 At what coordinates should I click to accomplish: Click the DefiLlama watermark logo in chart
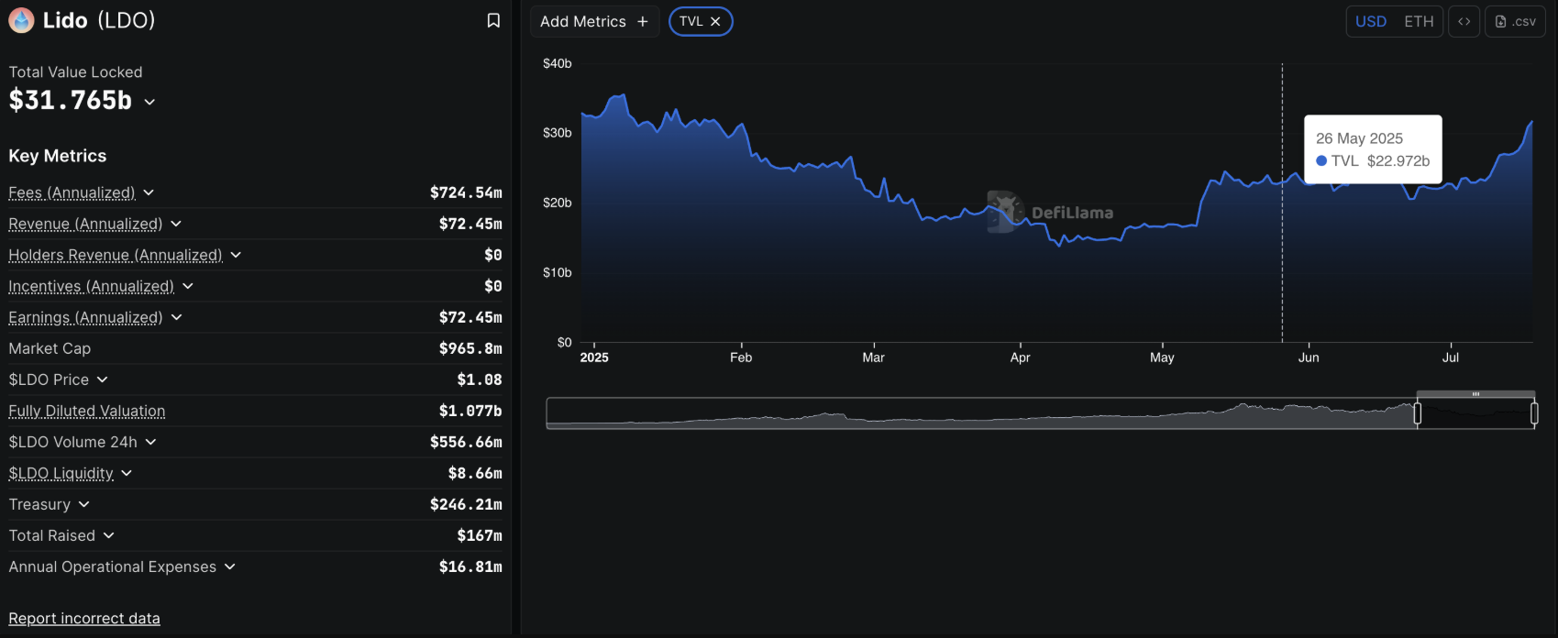pos(1005,212)
